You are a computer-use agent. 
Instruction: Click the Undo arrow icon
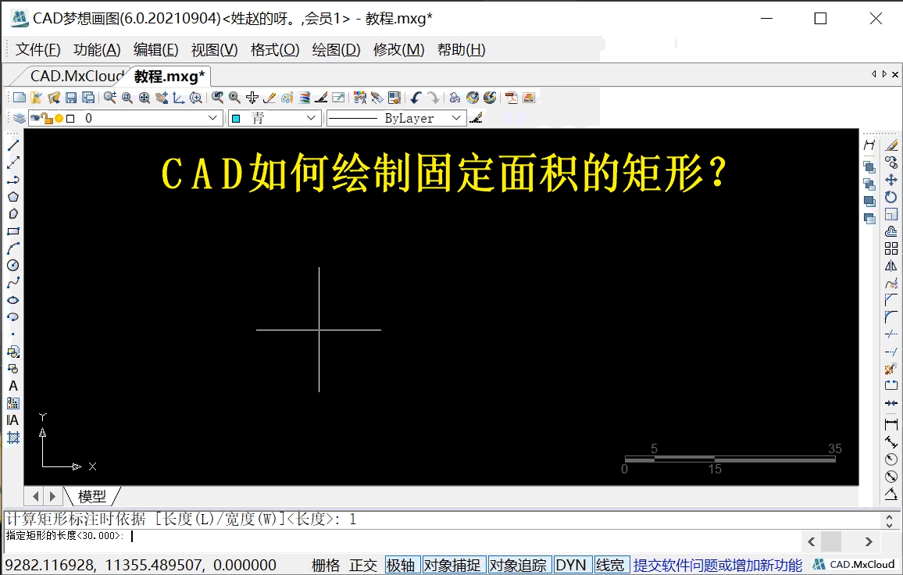416,98
